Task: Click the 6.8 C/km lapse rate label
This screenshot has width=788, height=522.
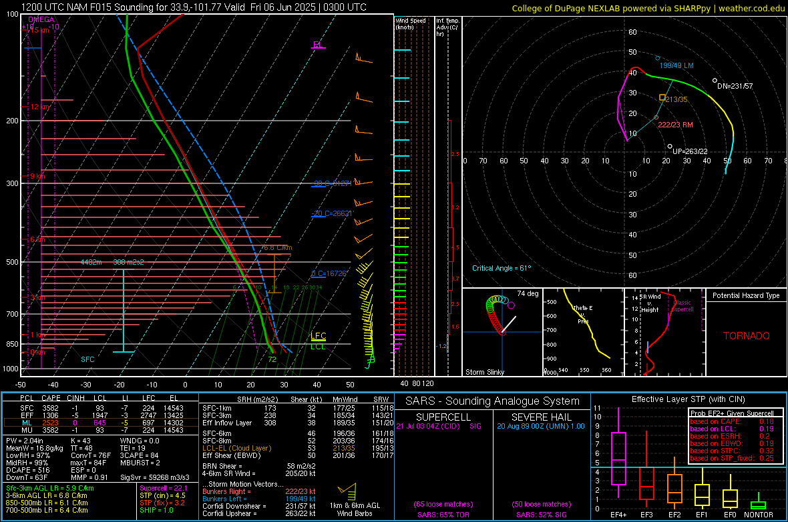Action: (278, 247)
